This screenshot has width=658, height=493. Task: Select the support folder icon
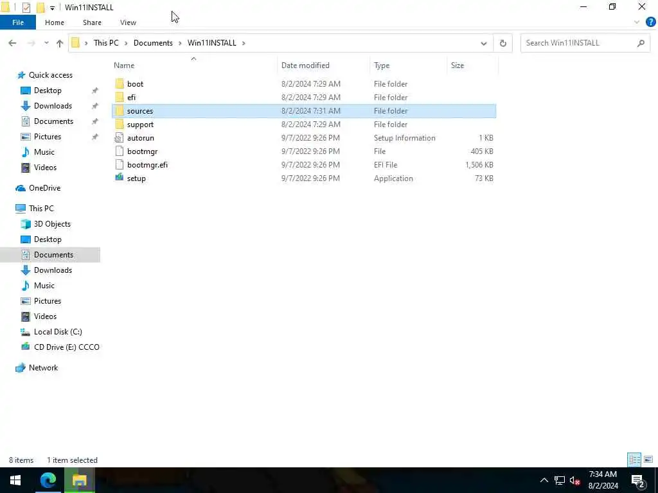(x=120, y=125)
